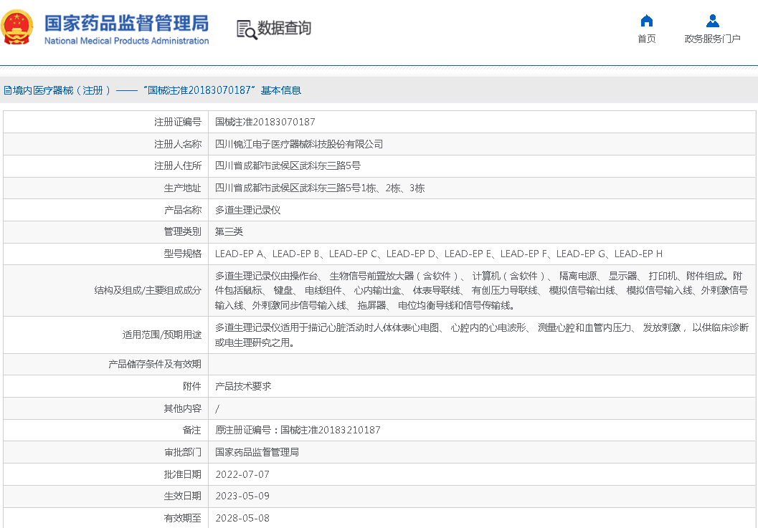
Task: Click the product name 多道生理记录仪
Action: click(x=247, y=210)
